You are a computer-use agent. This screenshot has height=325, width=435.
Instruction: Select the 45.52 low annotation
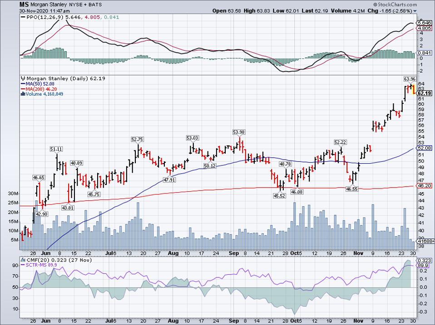(x=279, y=195)
